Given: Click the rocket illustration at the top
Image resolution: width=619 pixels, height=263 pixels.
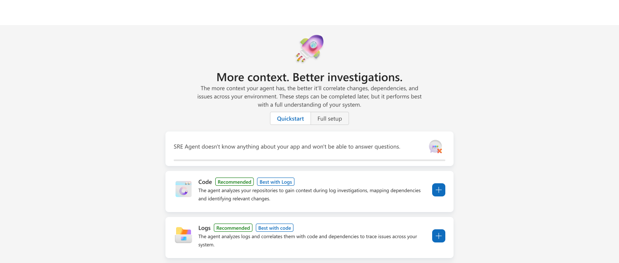Looking at the screenshot, I should pos(309,48).
